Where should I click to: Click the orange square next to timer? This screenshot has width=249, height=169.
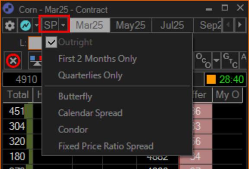click(211, 79)
